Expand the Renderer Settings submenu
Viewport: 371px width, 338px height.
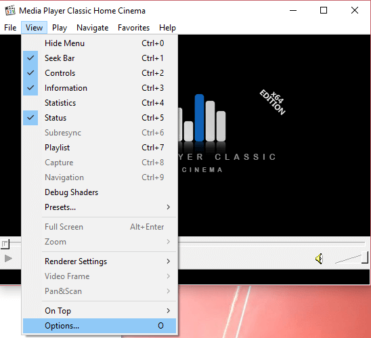click(x=100, y=261)
